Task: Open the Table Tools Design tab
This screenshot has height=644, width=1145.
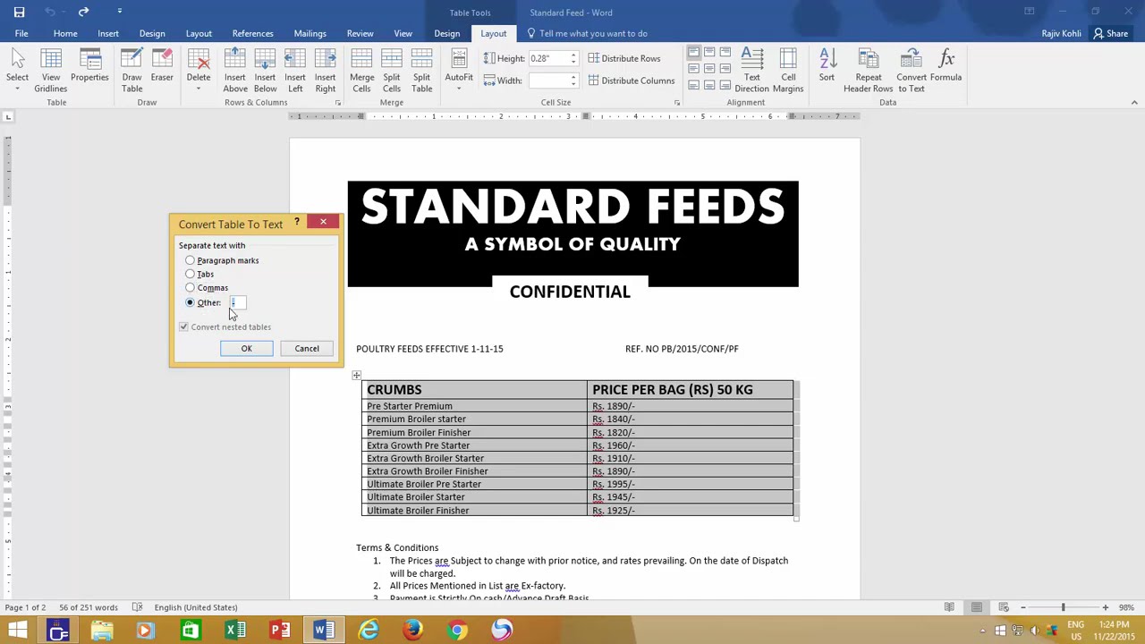Action: (x=447, y=33)
